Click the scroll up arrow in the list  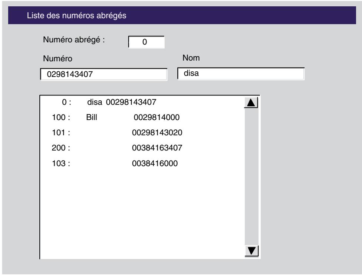coord(251,103)
